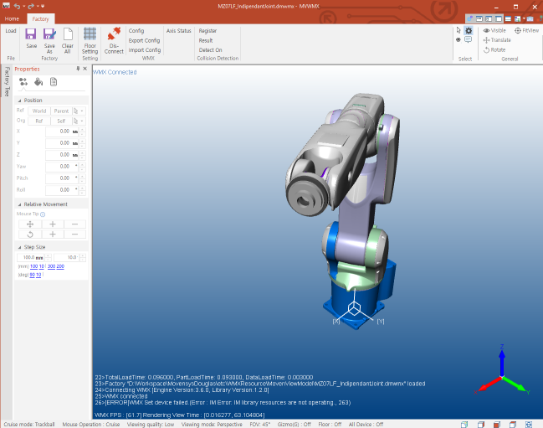Image resolution: width=543 pixels, height=428 pixels.
Task: Toggle World reference button
Action: [39, 111]
